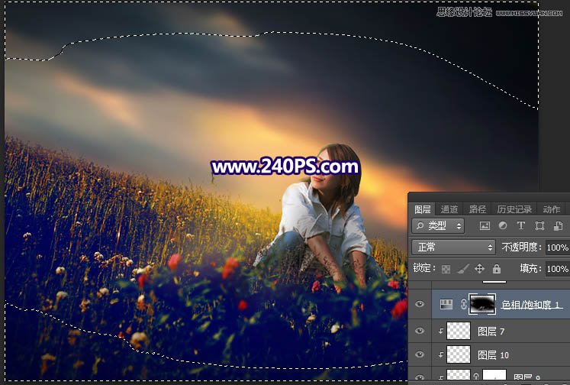Screen dimensions: 570x385
Task: Open blend mode 正常 dropdown
Action: pyautogui.click(x=453, y=247)
